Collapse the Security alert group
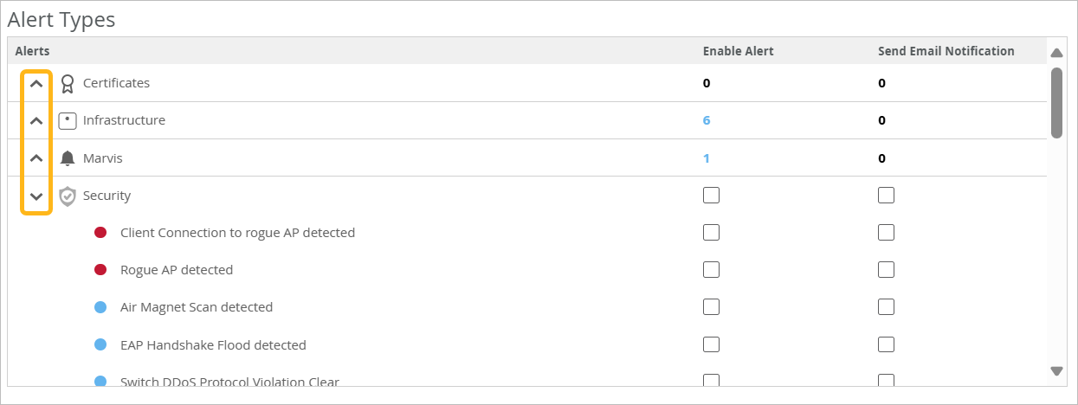1078x405 pixels. pos(36,196)
